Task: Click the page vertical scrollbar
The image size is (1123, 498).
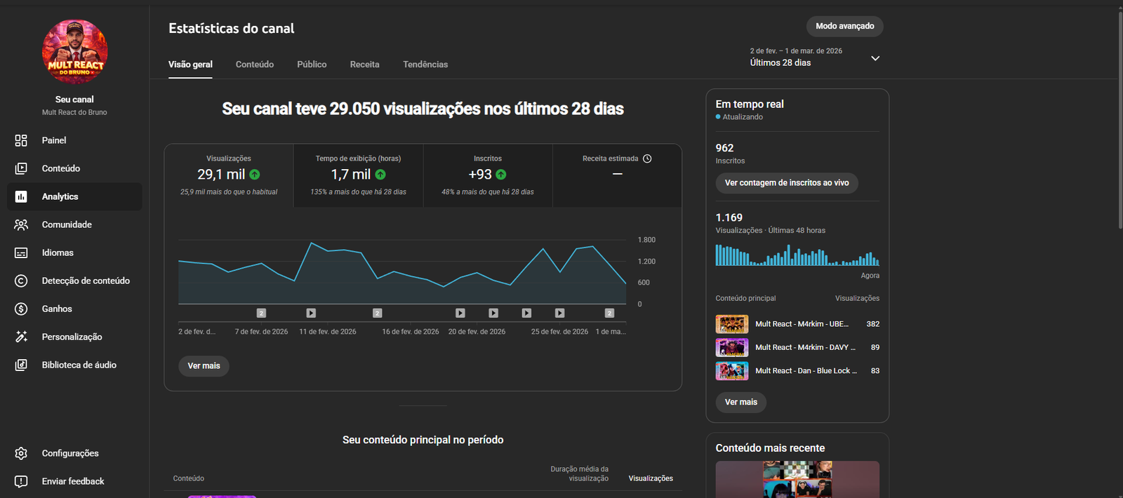Action: 1119,119
